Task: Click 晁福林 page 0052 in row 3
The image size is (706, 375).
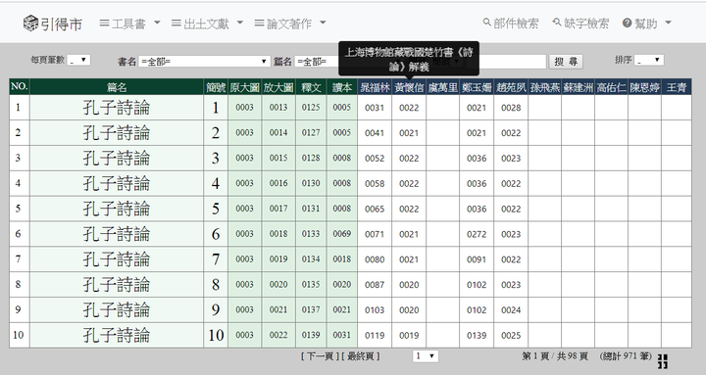Action: tap(375, 159)
